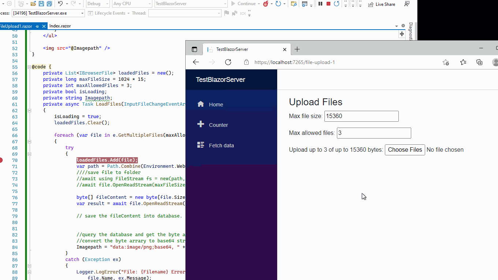
Task: Toggle the breakpoint on line 70
Action: pyautogui.click(x=1, y=160)
